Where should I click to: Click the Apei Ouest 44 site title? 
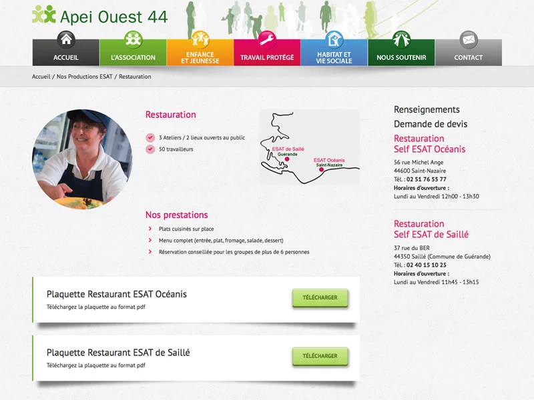pyautogui.click(x=113, y=17)
